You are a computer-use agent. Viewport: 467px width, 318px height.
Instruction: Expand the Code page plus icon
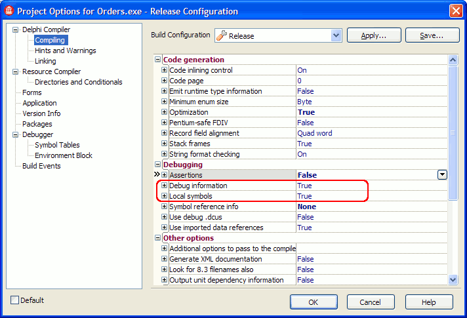165,81
